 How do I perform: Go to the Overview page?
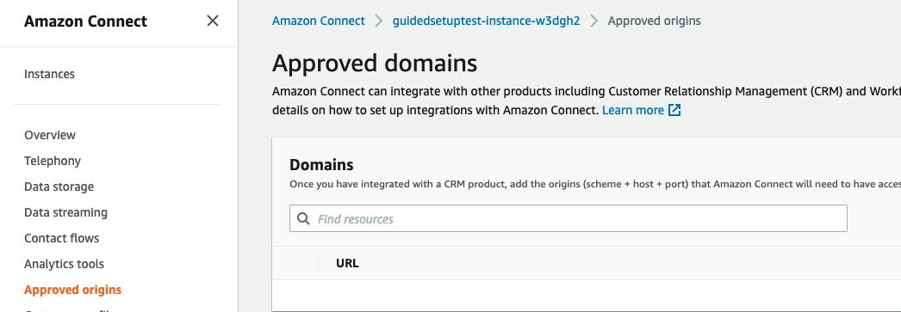(x=50, y=135)
